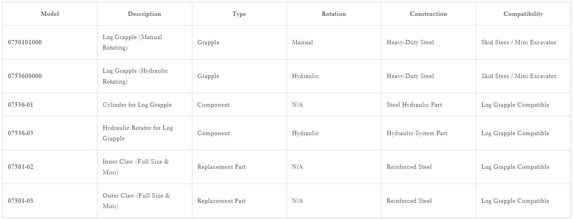Click the Model column header
The image size is (573, 219).
coord(50,14)
